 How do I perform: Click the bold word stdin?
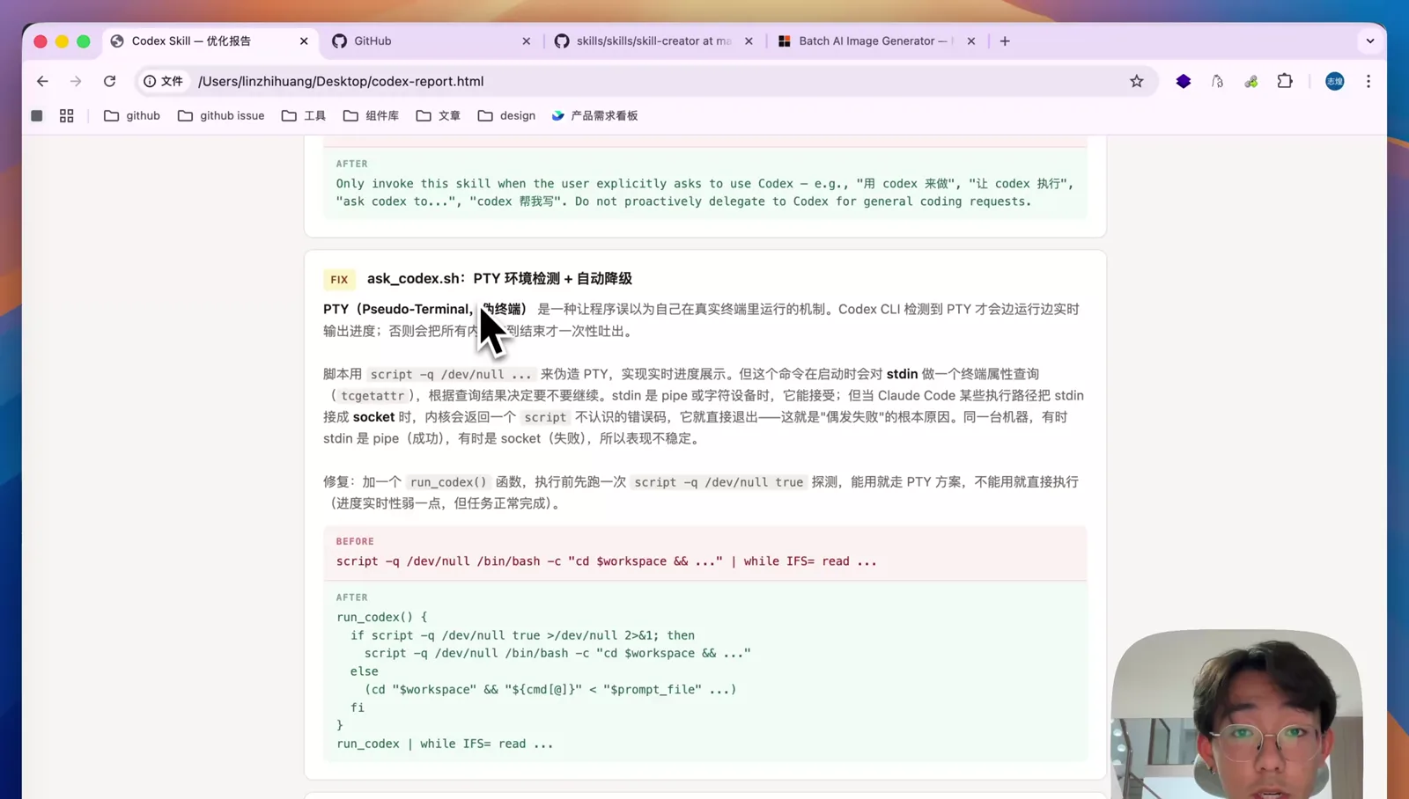[x=902, y=374]
